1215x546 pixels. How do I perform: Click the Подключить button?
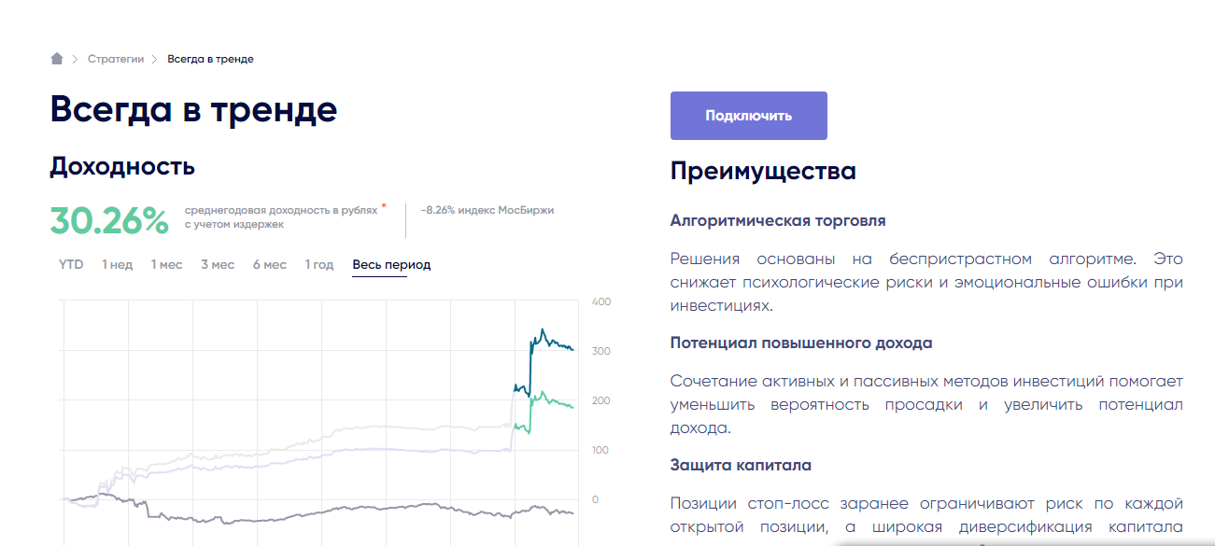pyautogui.click(x=749, y=116)
